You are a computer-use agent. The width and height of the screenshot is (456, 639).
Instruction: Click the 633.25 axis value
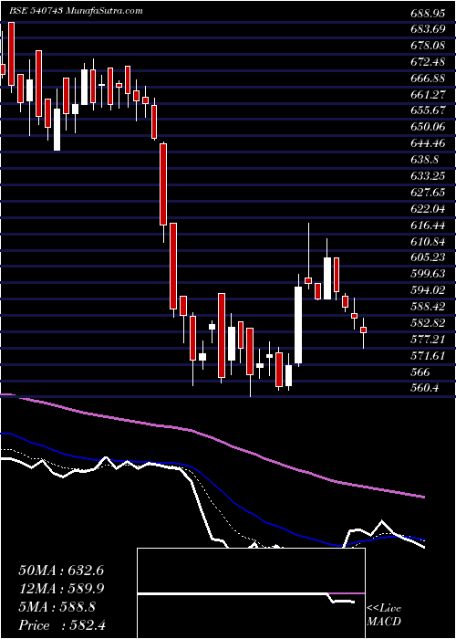pos(427,176)
